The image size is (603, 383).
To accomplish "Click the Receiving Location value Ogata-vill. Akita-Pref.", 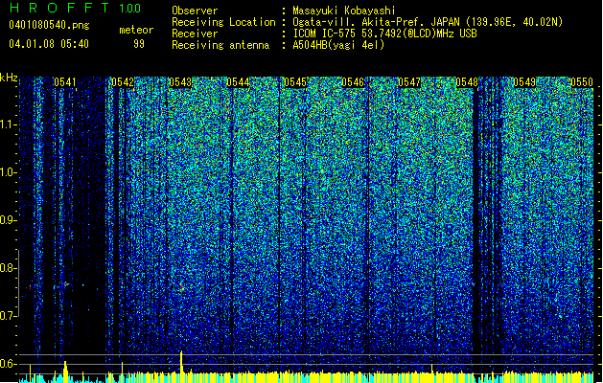I will click(x=359, y=22).
